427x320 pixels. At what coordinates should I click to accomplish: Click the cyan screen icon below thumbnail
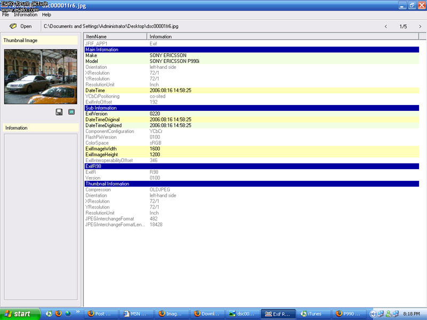tap(72, 112)
